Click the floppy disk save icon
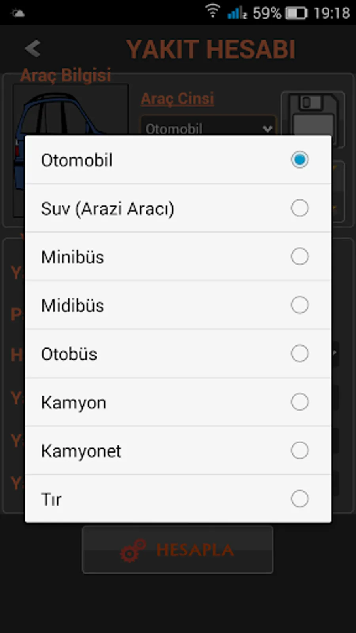 tap(313, 114)
